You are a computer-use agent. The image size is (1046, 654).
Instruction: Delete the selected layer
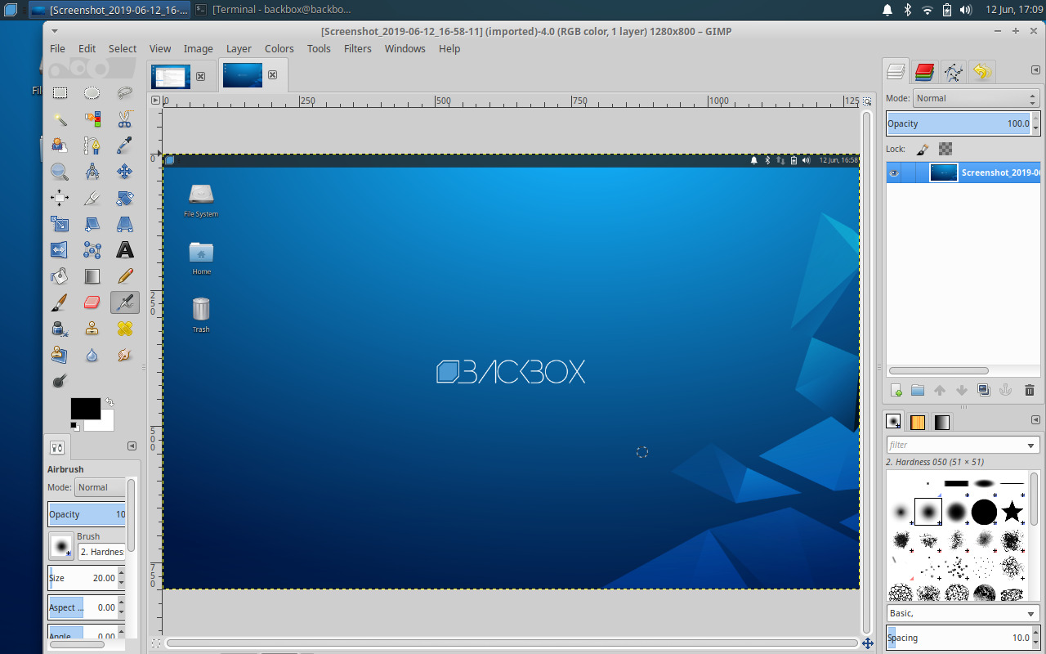[x=1029, y=390]
